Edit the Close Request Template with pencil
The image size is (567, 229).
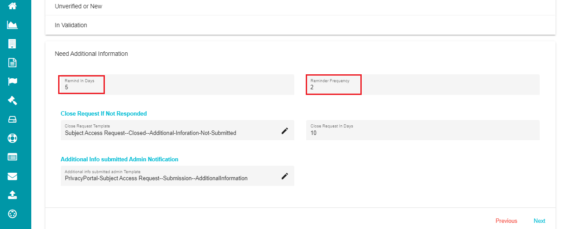pos(285,131)
